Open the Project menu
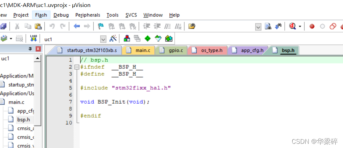This screenshot has width=343, height=148. coord(21,15)
